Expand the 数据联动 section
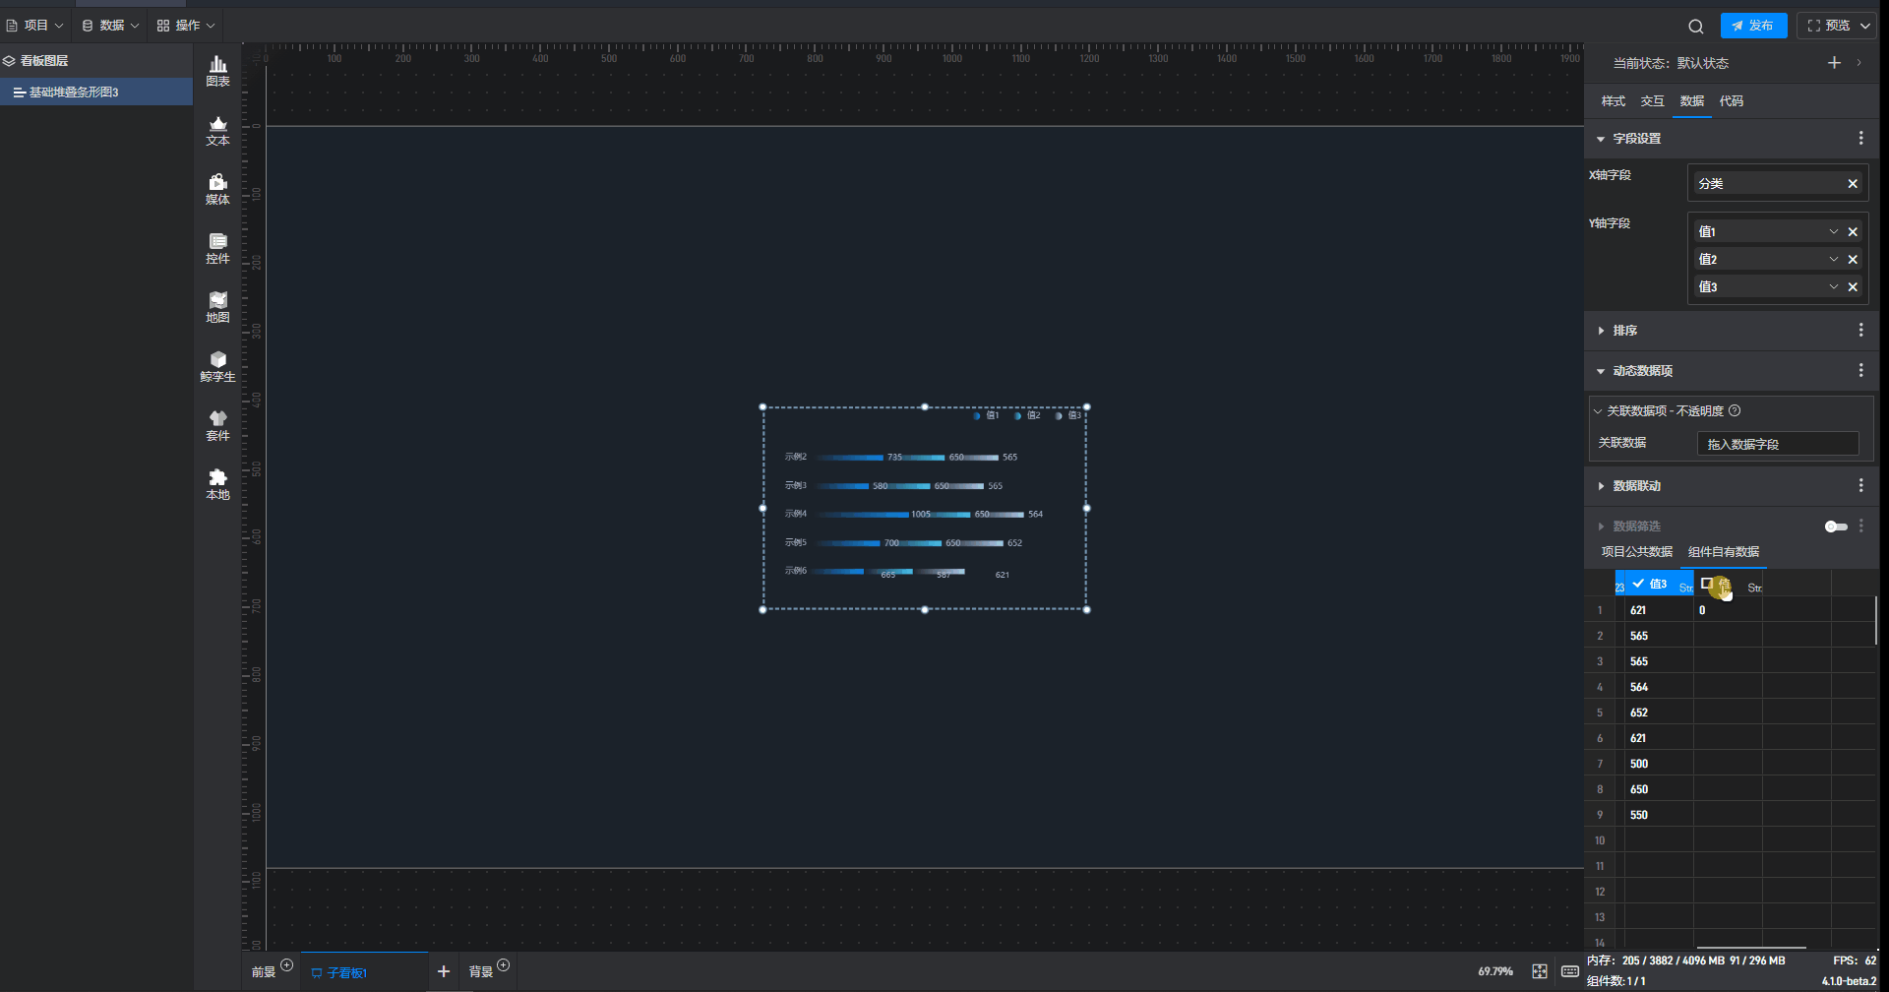Image resolution: width=1889 pixels, height=992 pixels. [1601, 486]
